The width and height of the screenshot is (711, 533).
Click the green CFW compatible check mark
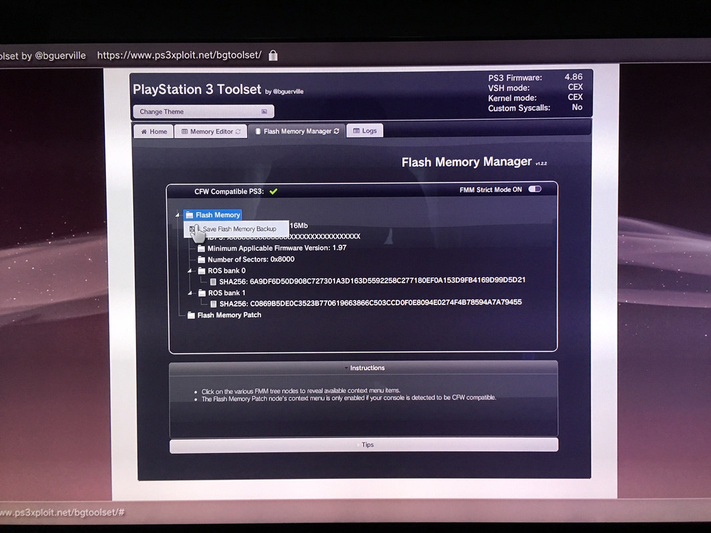click(273, 191)
